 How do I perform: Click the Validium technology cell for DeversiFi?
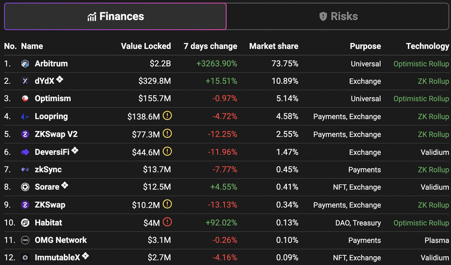tap(435, 152)
